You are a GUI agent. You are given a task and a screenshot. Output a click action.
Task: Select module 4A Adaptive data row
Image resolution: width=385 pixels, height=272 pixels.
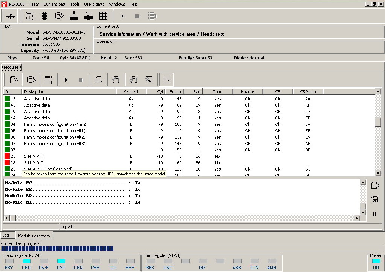[189, 118]
